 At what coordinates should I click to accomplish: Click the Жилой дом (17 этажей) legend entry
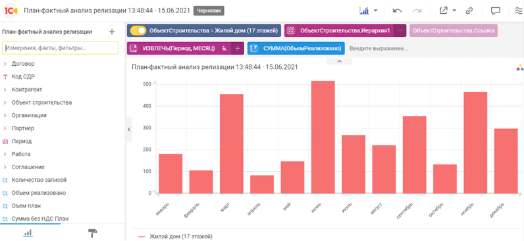pos(176,236)
